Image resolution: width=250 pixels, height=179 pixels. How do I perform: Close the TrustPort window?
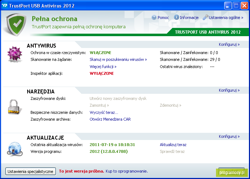[244, 6]
